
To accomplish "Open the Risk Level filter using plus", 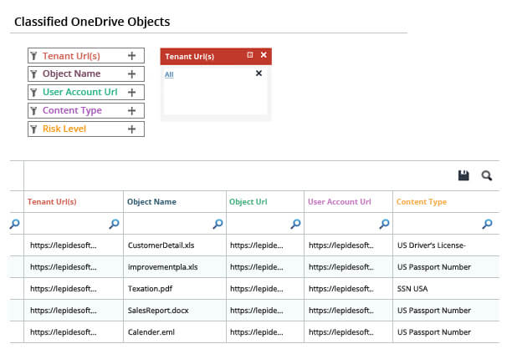I will click(131, 129).
